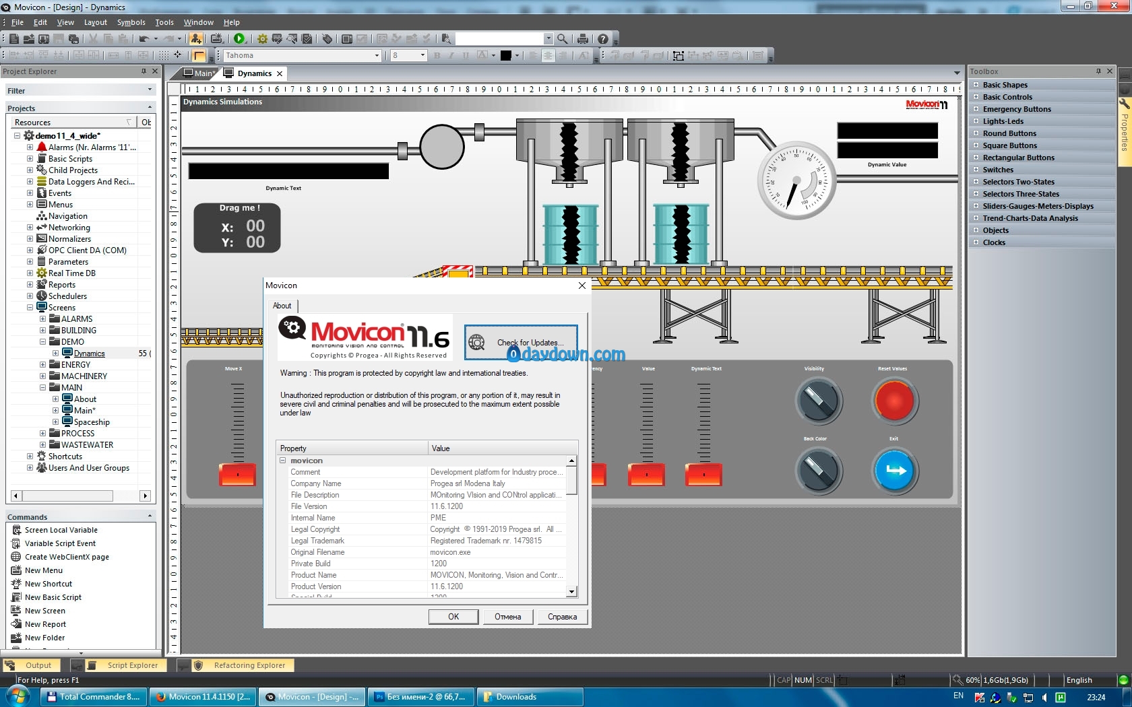Collapse the movicon property group
This screenshot has height=707, width=1132.
[283, 461]
